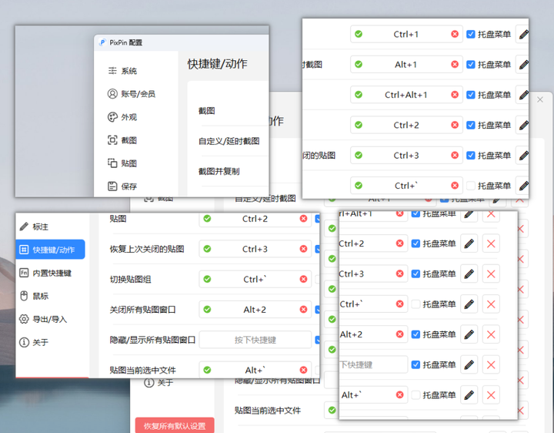Image resolution: width=554 pixels, height=433 pixels.
Task: Click 恢复所有默认设置 button in the background config window
Action: pyautogui.click(x=175, y=425)
